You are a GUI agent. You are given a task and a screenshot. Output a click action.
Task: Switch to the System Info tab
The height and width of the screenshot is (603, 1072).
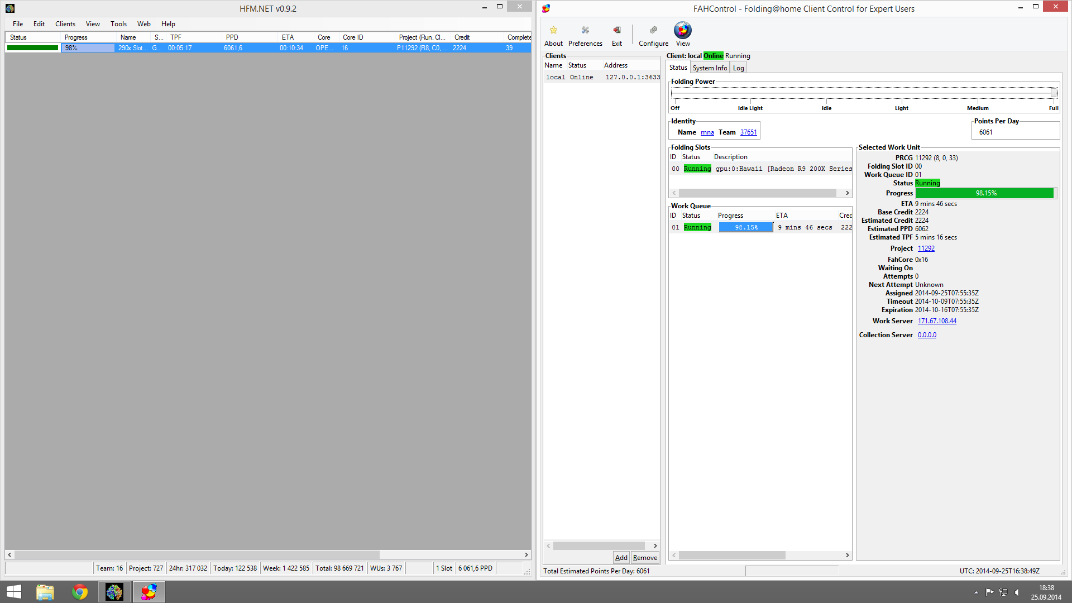coord(710,68)
